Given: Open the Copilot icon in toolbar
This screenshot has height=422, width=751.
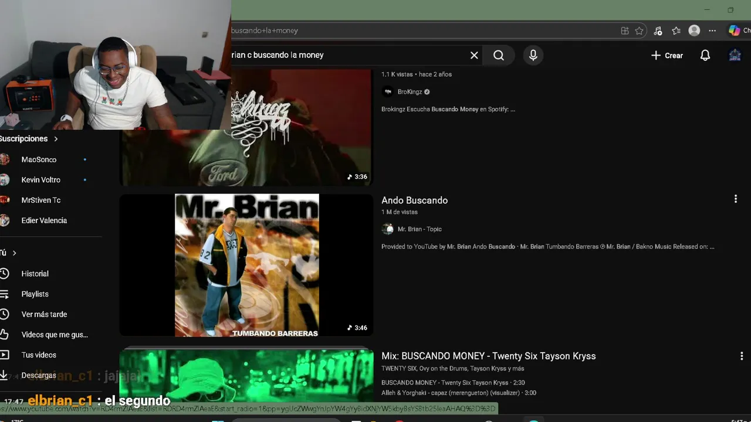Looking at the screenshot, I should coord(734,30).
